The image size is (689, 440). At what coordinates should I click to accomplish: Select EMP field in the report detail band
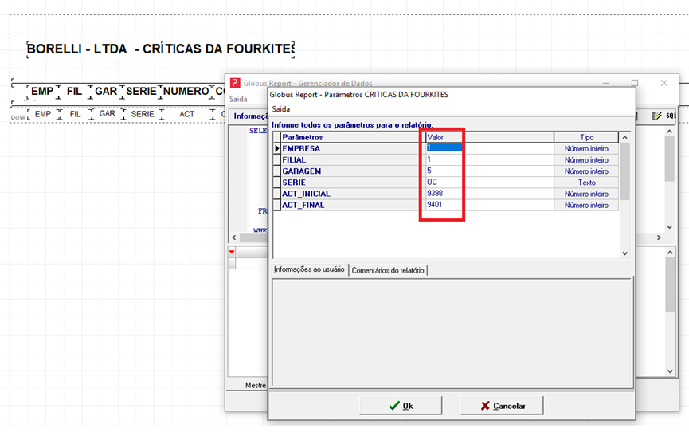43,114
